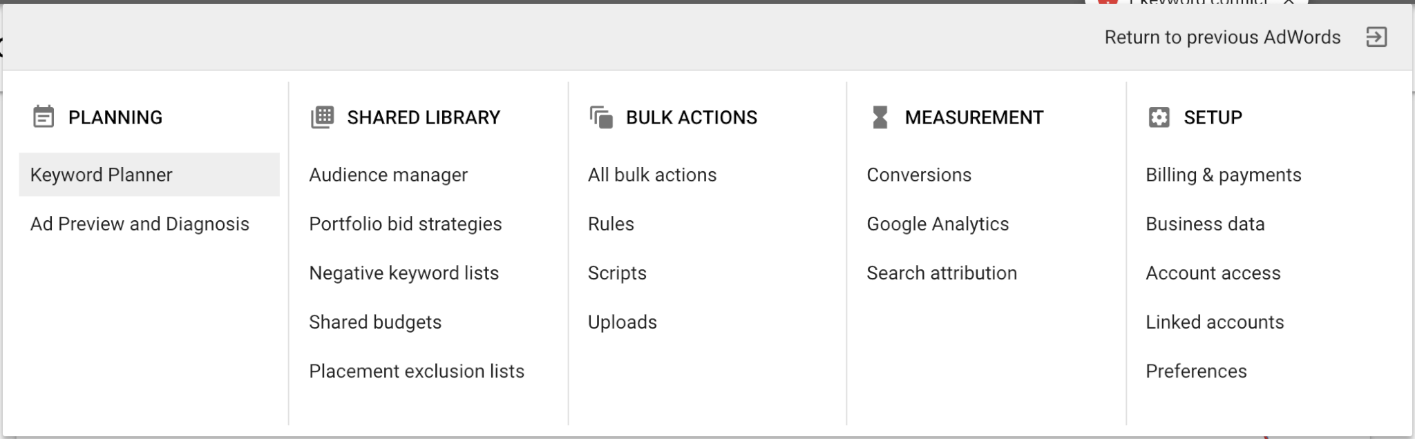Screen dimensions: 1415x439
Task: Open Billing & payments
Action: 1222,175
